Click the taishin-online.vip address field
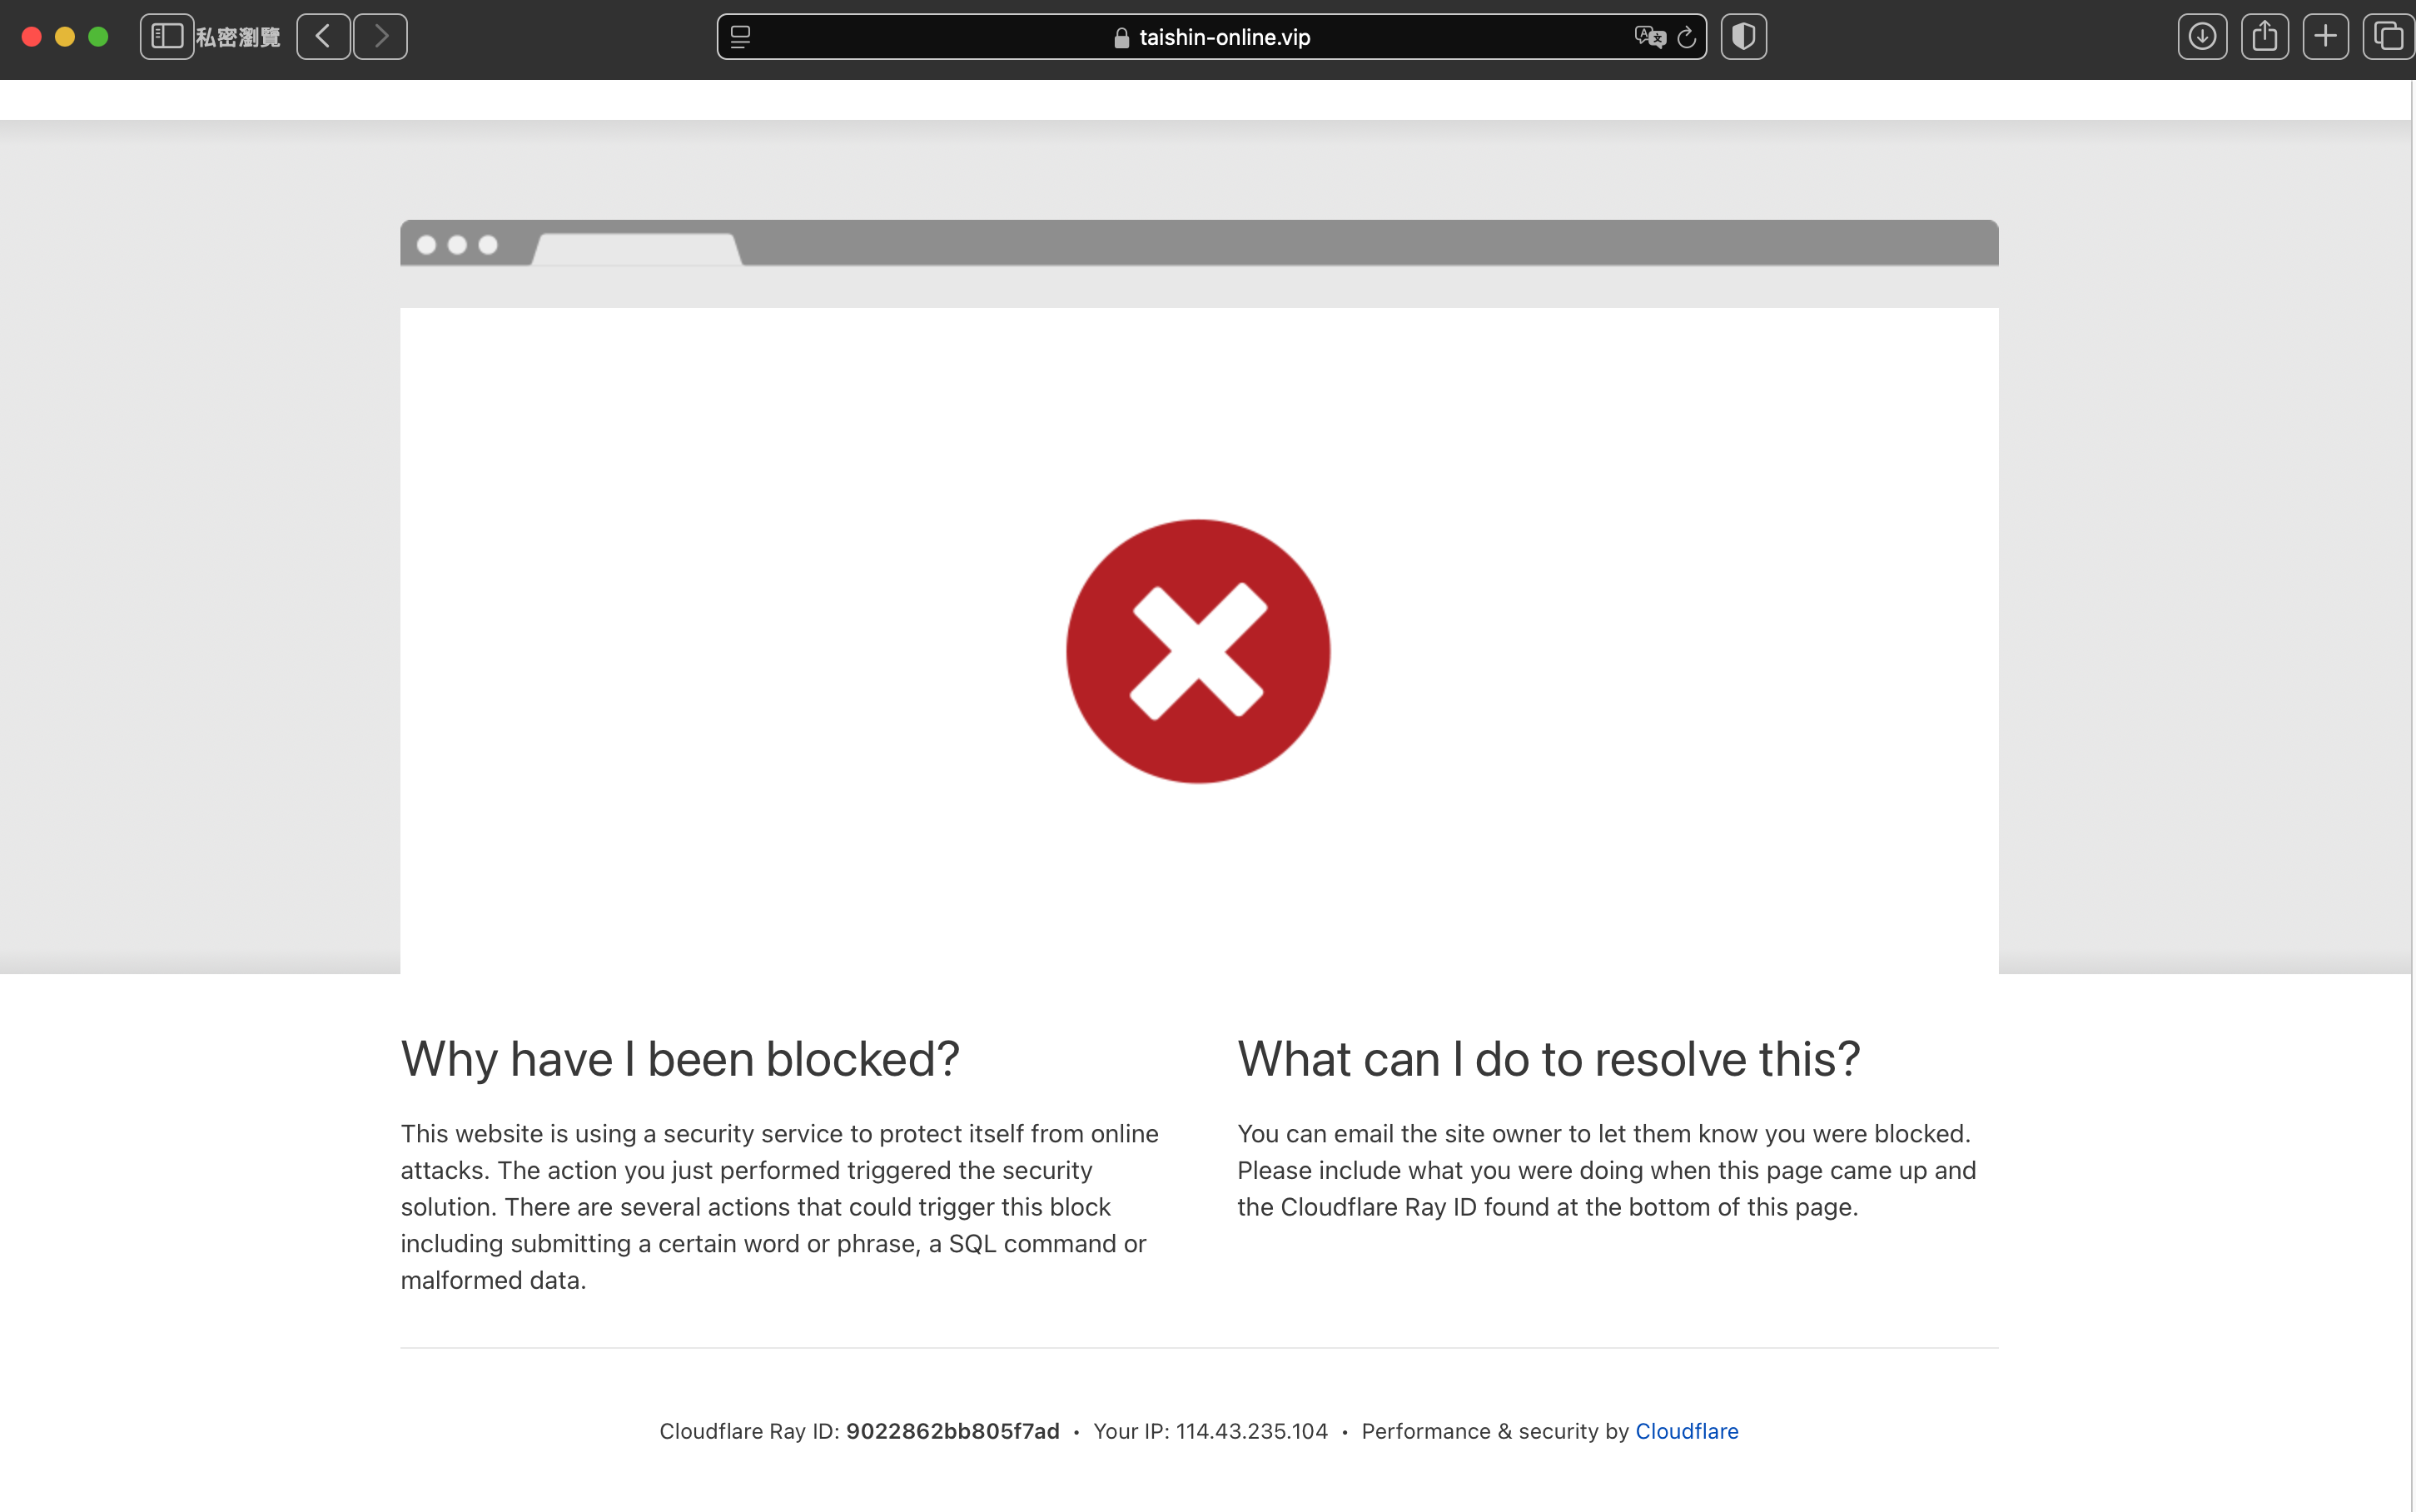The height and width of the screenshot is (1512, 2416). click(1211, 37)
